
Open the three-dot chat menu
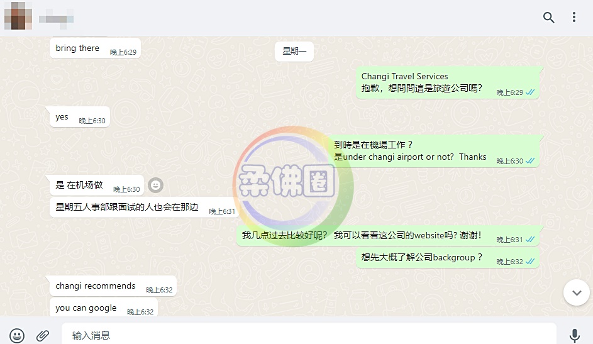pyautogui.click(x=574, y=17)
